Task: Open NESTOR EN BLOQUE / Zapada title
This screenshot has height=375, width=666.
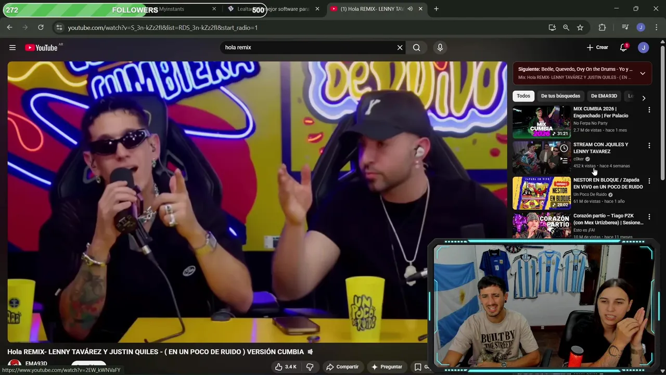Action: click(608, 183)
